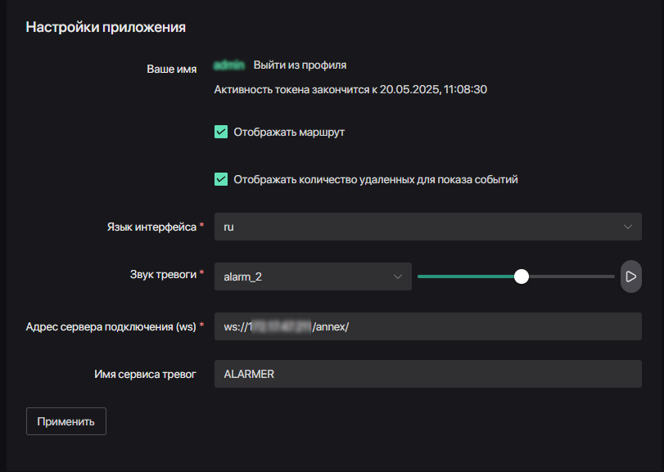Play the selected alarm sound preview
The height and width of the screenshot is (472, 664).
630,276
